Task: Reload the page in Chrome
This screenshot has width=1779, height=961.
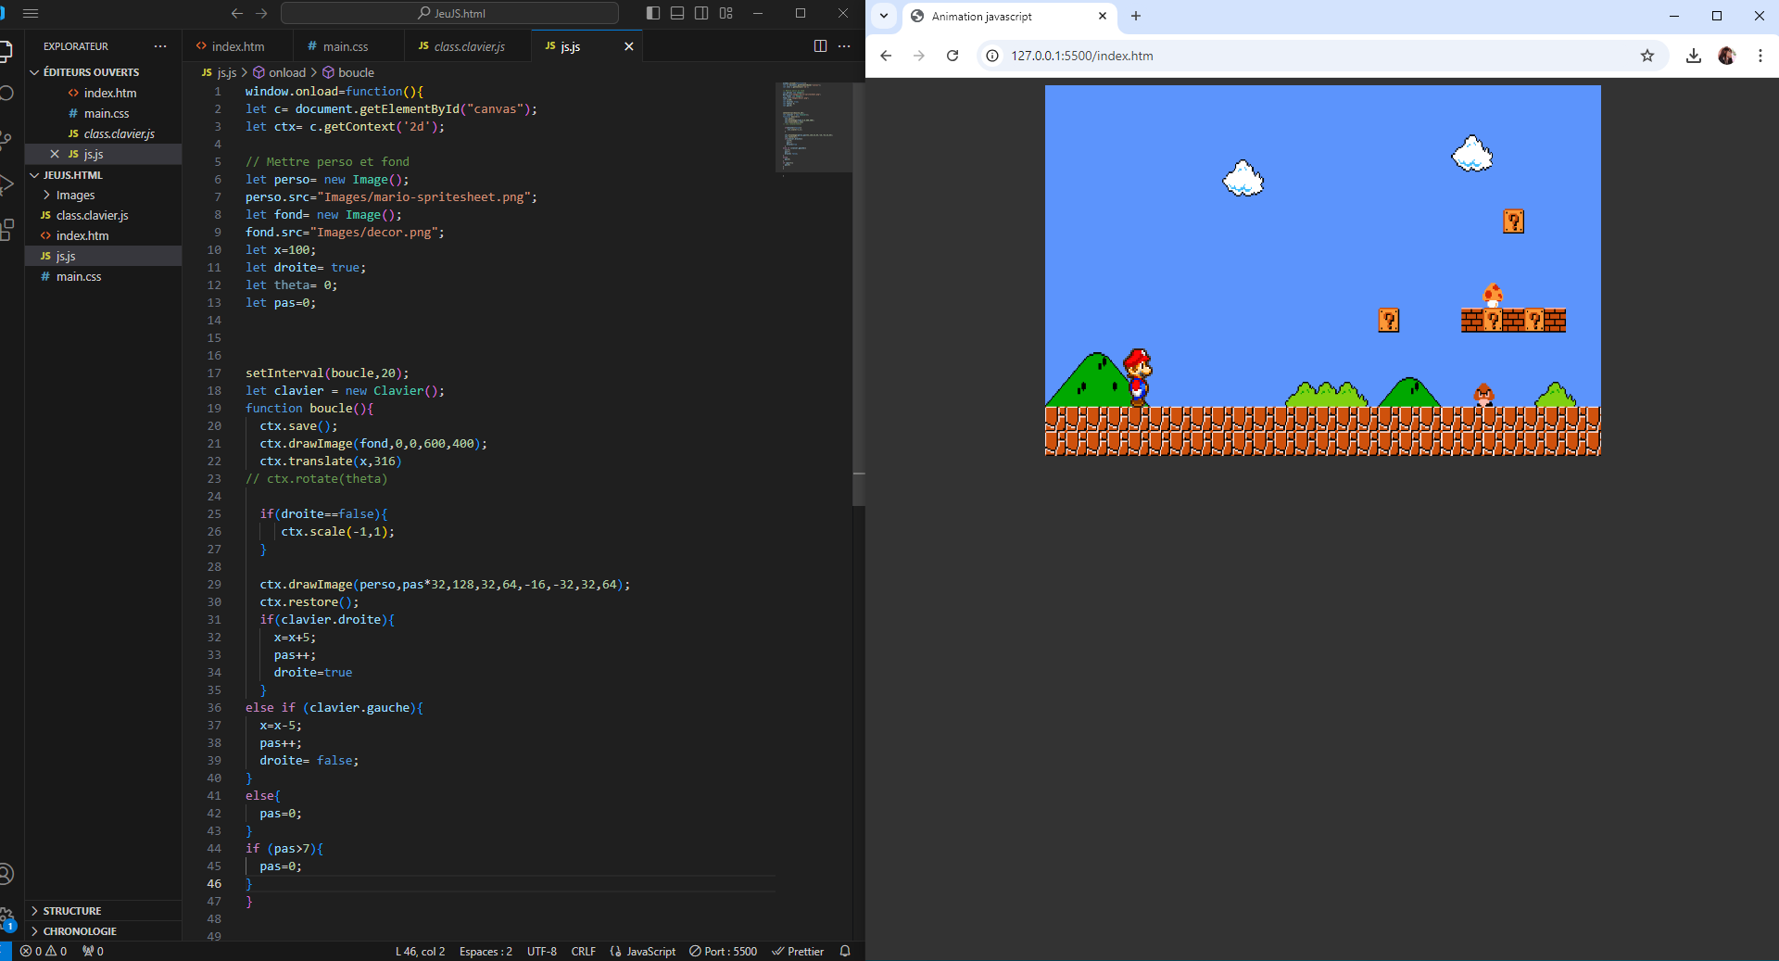Action: (x=953, y=56)
